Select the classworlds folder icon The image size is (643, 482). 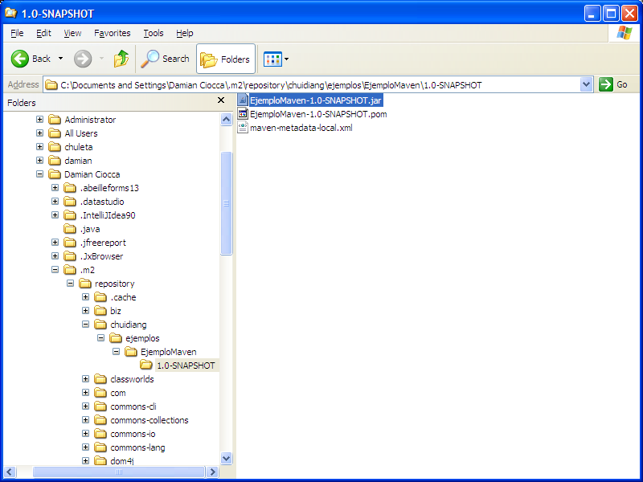[100, 379]
